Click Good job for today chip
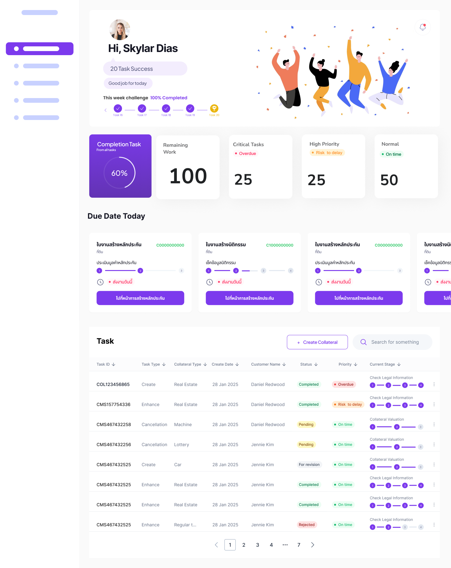The height and width of the screenshot is (568, 451). [128, 83]
